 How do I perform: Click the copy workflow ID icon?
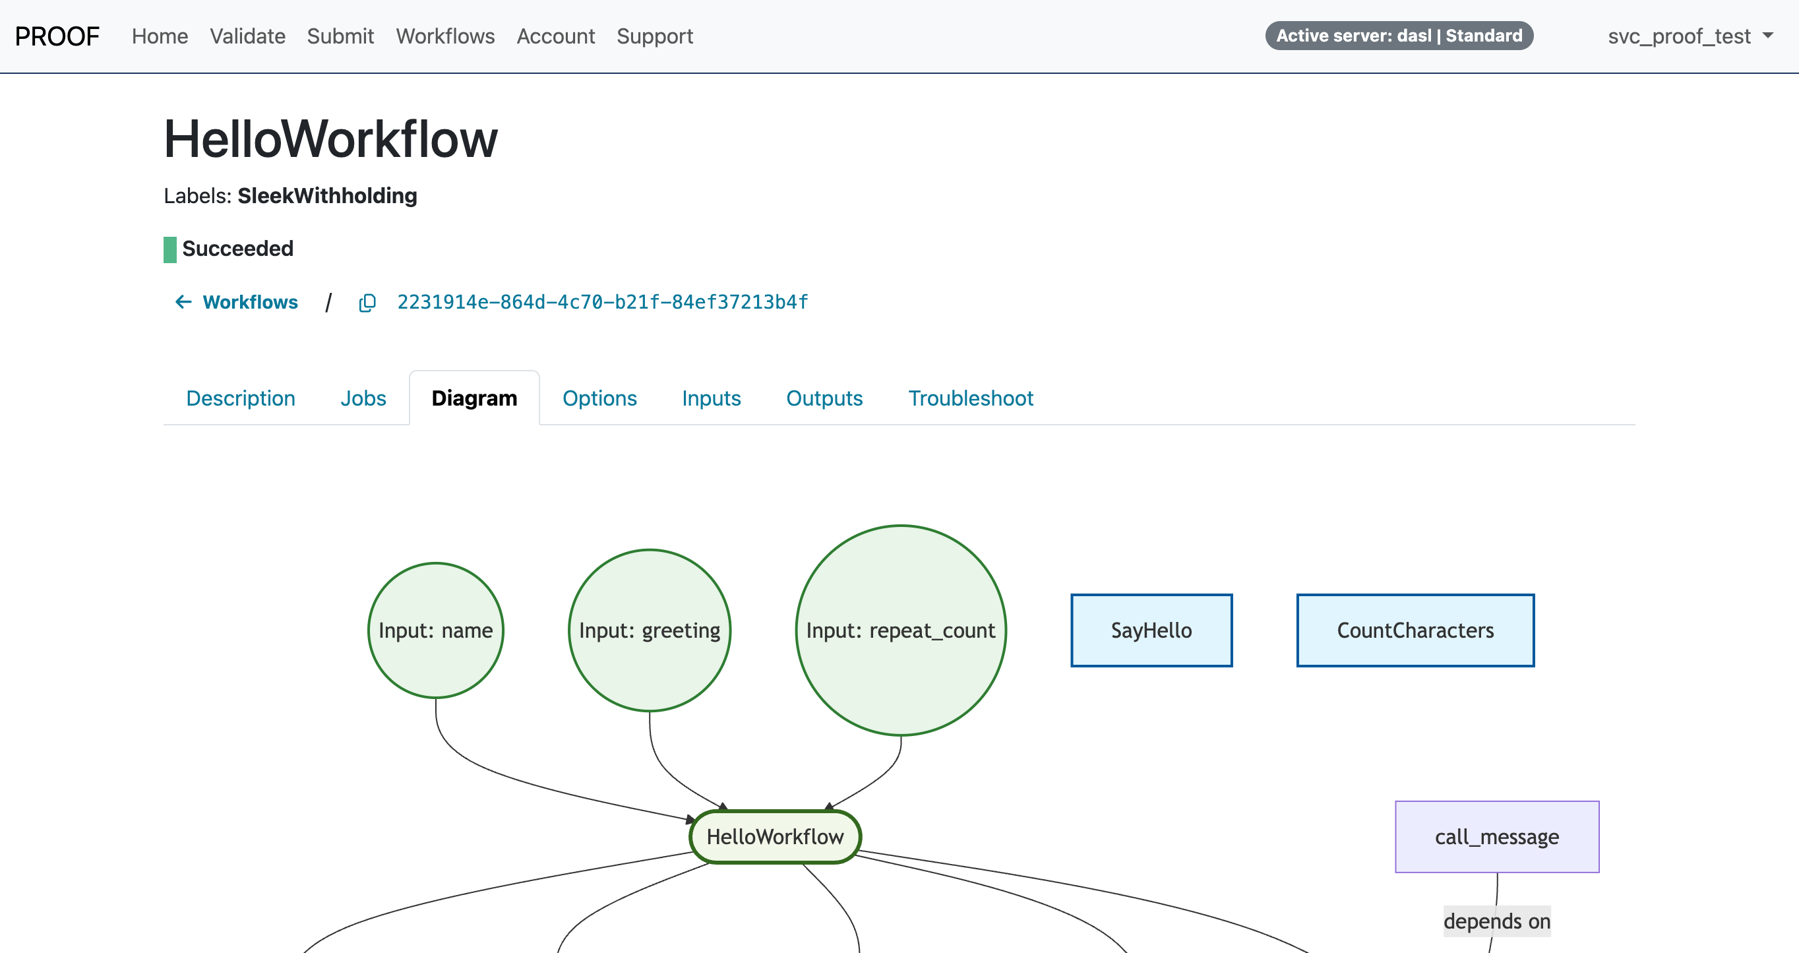pyautogui.click(x=367, y=303)
